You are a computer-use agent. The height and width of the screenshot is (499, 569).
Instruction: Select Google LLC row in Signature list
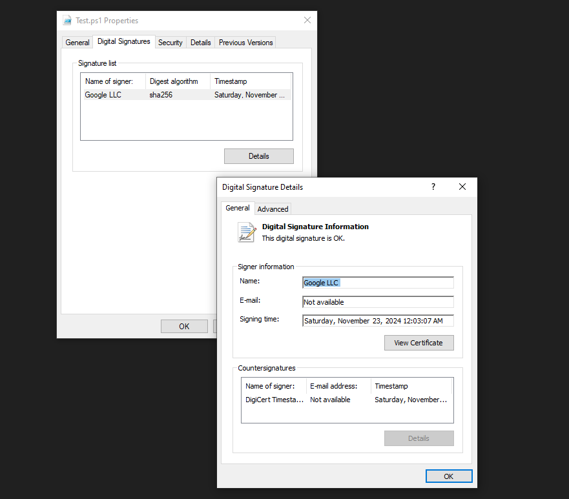[187, 95]
